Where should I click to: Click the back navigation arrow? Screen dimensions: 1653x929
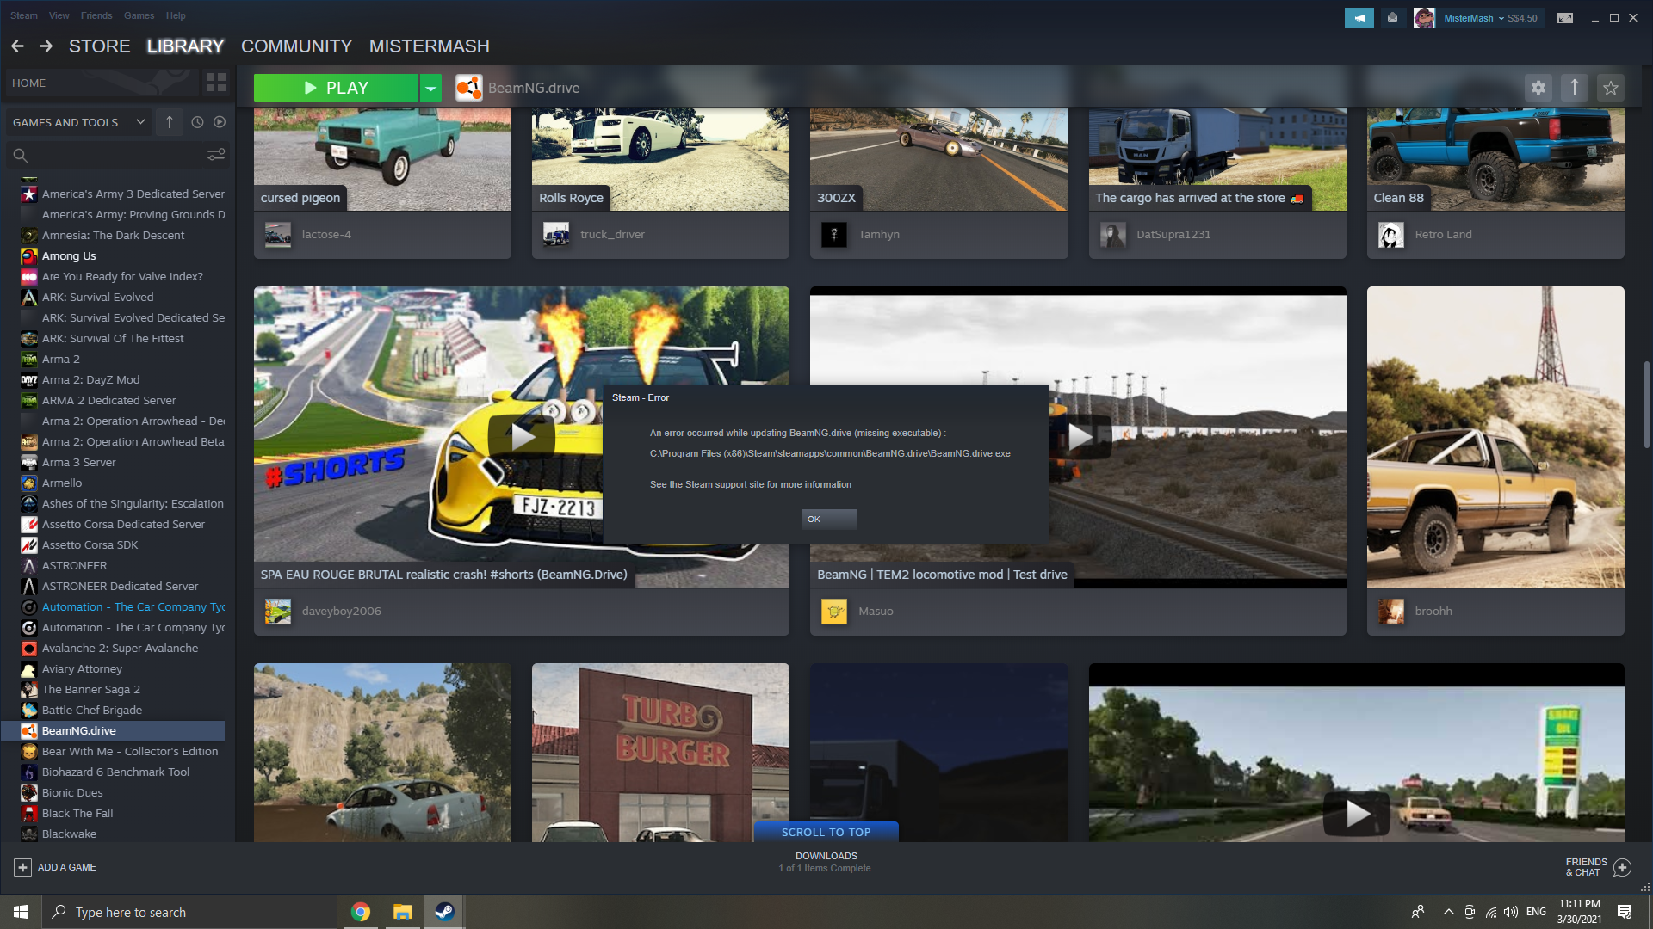(x=17, y=46)
